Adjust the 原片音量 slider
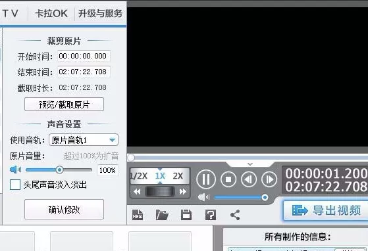 [x=59, y=170]
